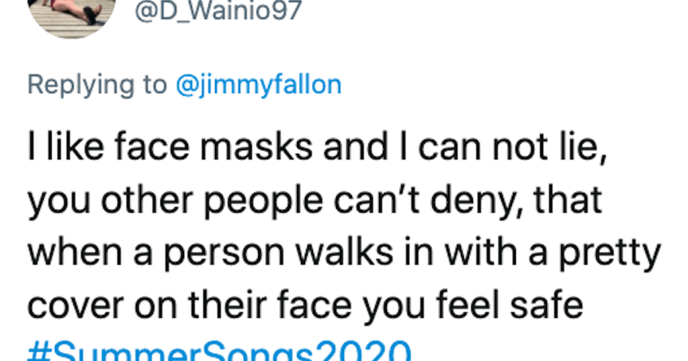The image size is (688, 361).
Task: Click the "Replying to" label text
Action: [x=96, y=85]
